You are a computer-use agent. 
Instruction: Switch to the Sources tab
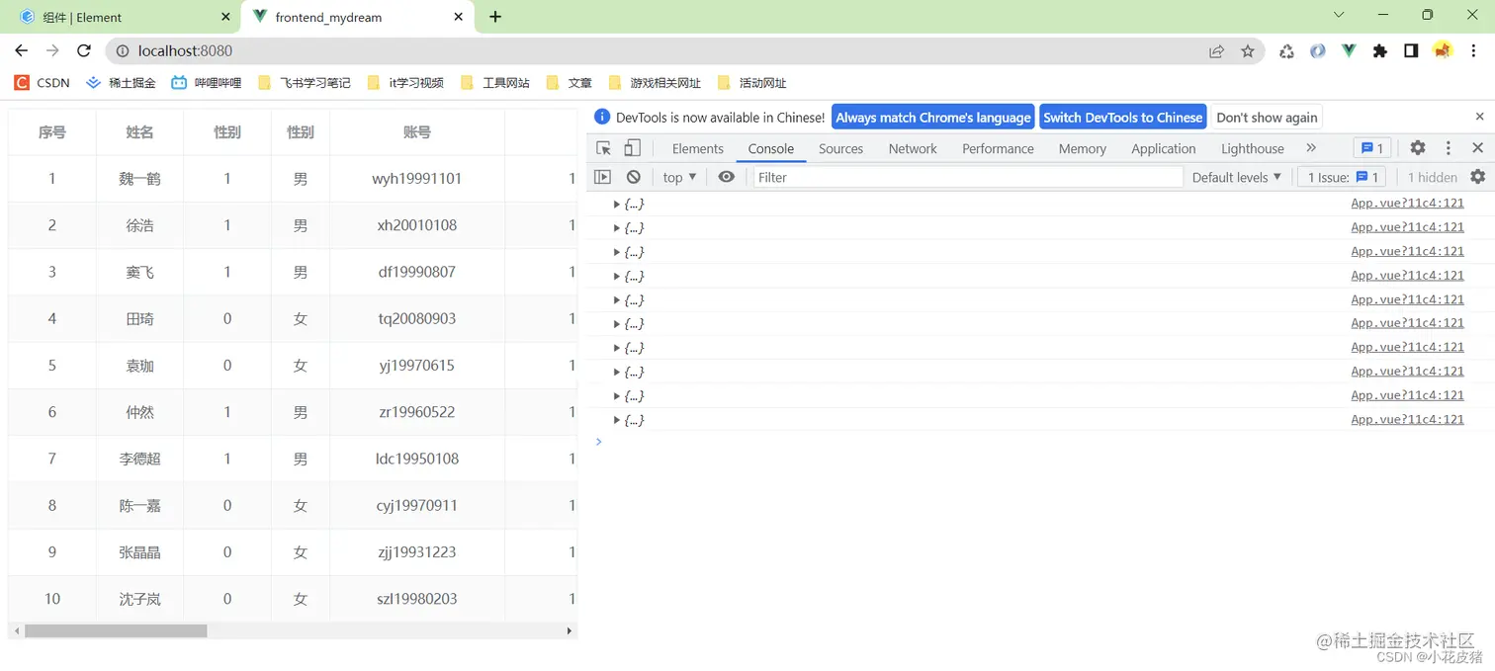841,148
